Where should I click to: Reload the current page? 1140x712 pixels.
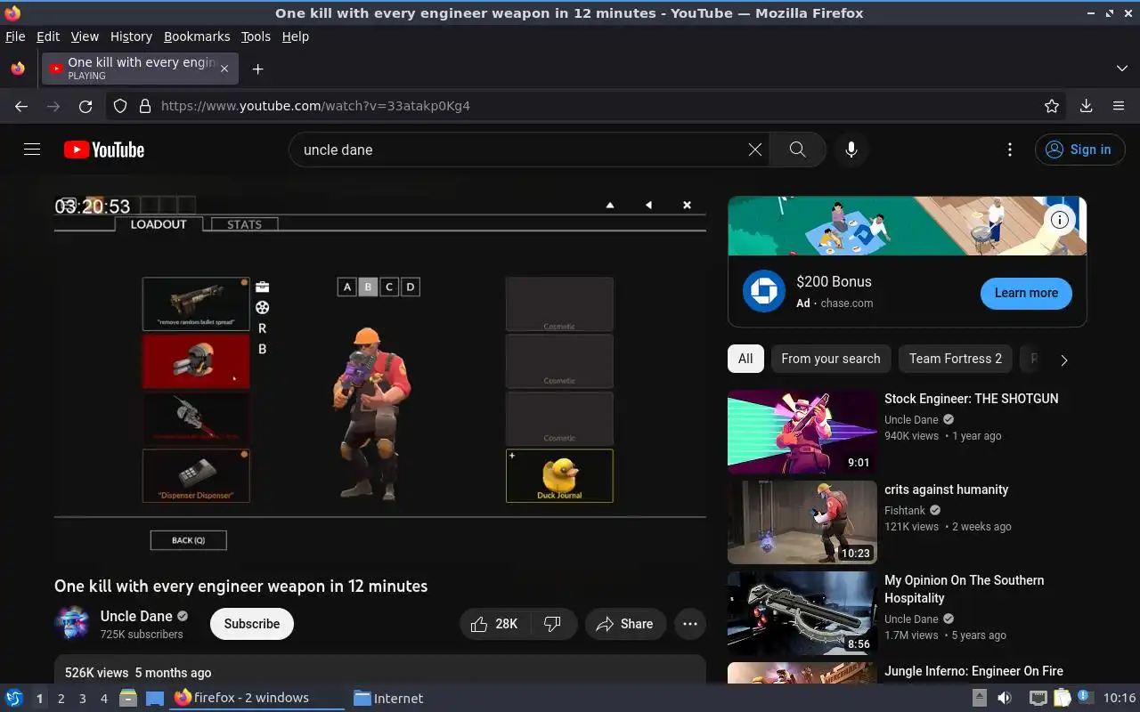(85, 106)
